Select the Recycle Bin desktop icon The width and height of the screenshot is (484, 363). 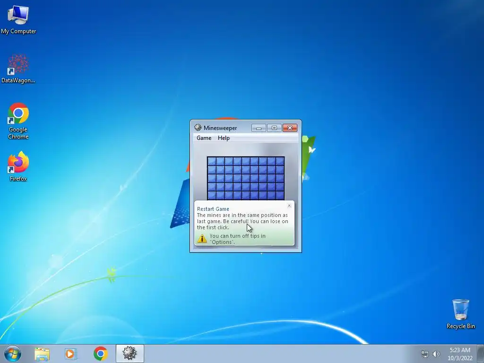pos(460,314)
